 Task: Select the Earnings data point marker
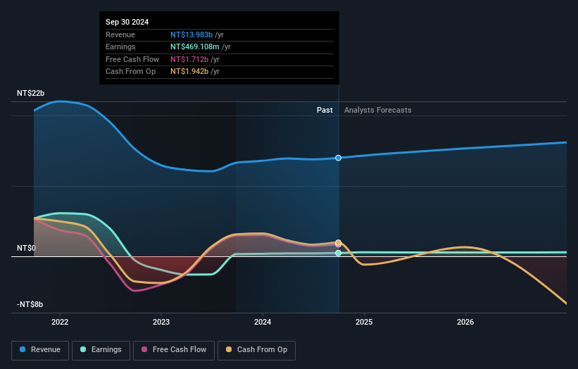(x=338, y=253)
